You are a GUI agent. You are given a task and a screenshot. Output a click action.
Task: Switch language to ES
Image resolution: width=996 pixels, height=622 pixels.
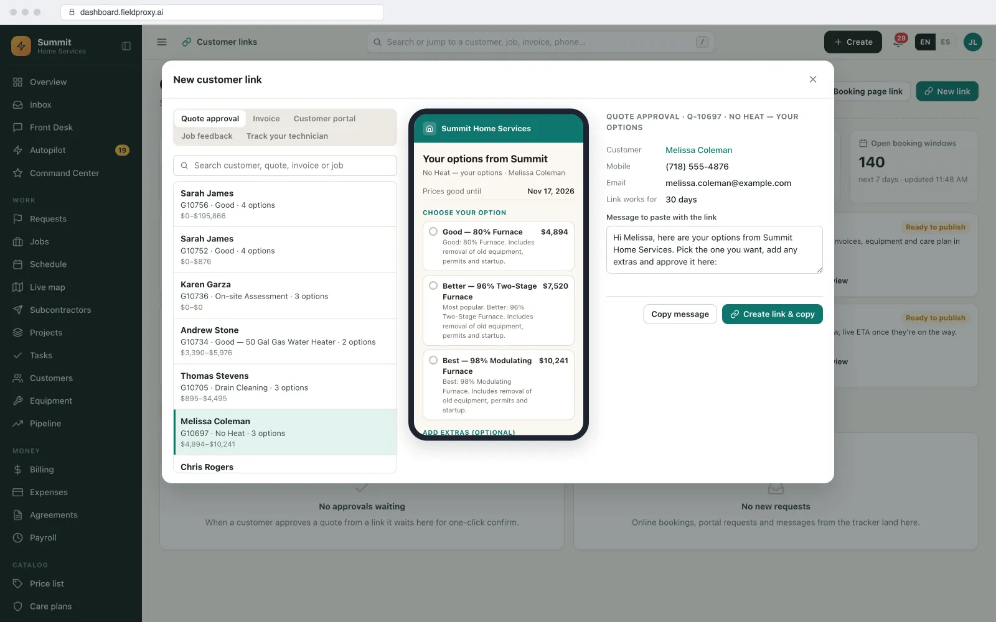[945, 42]
